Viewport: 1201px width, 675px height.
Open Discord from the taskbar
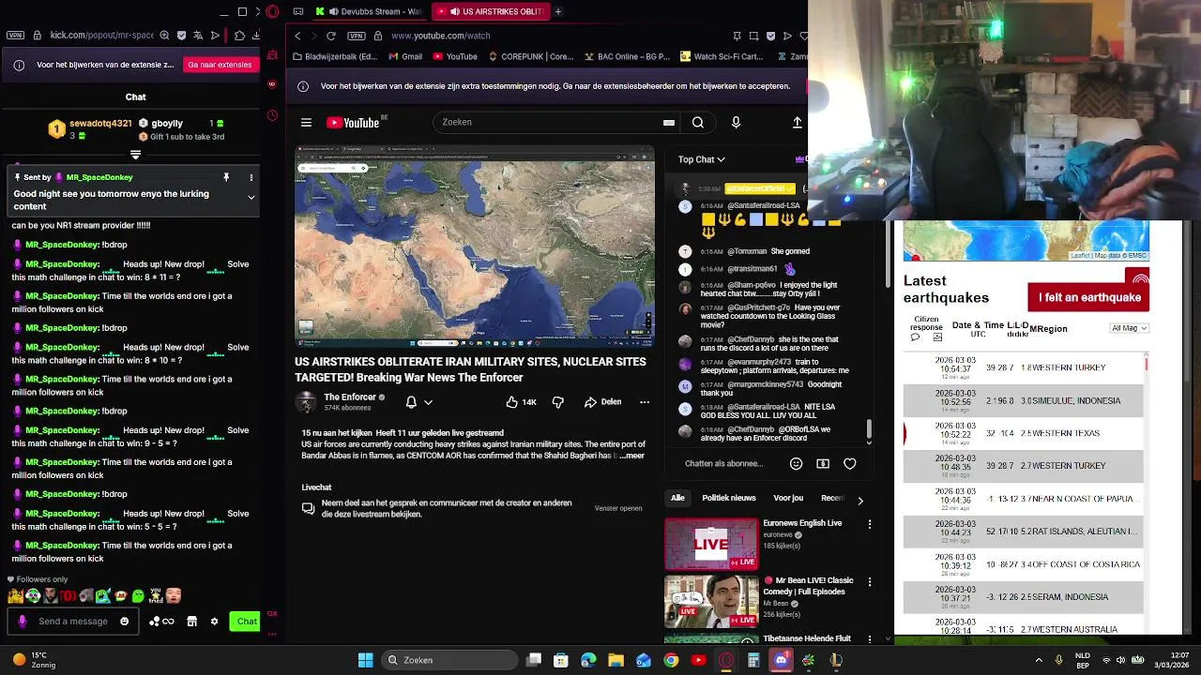click(781, 660)
